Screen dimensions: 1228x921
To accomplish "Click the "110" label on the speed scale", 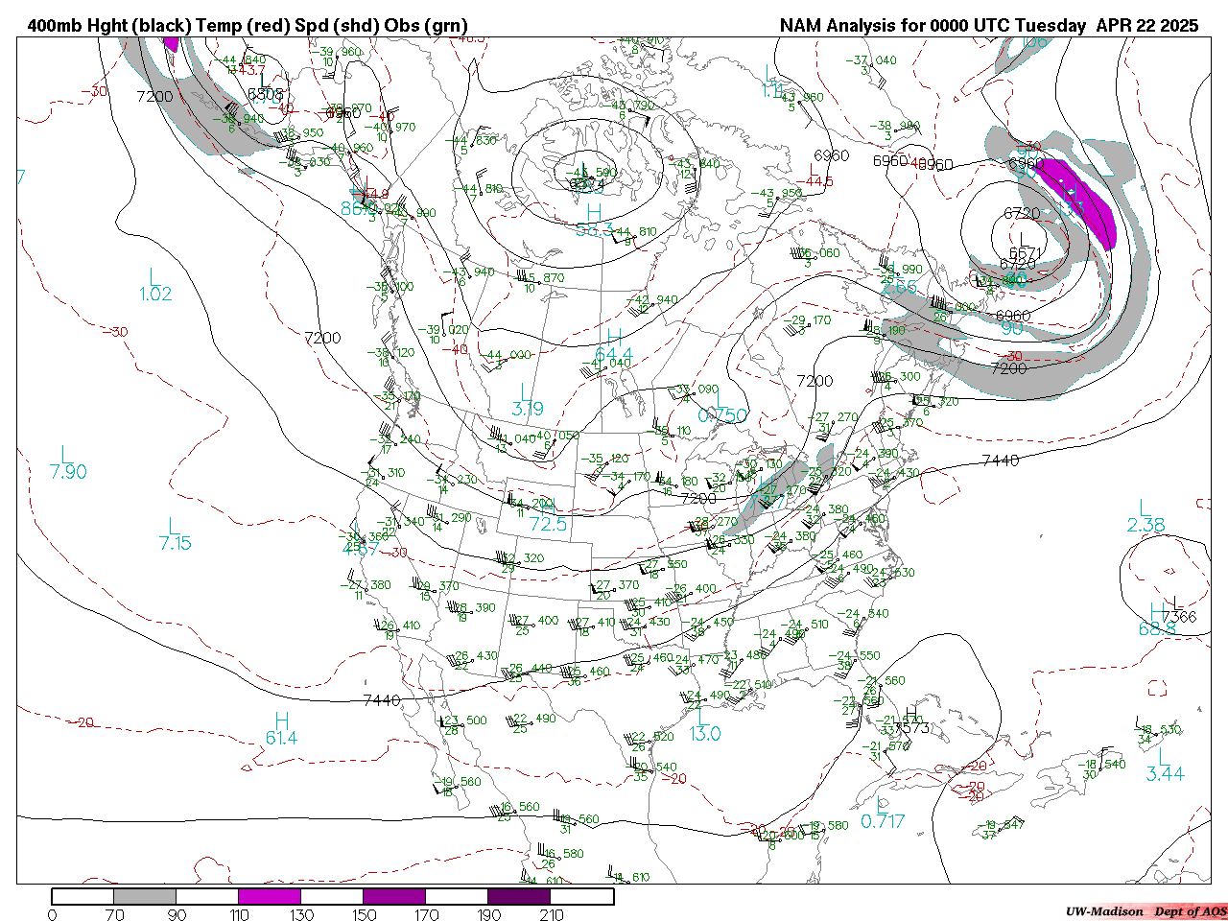I will 239,914.
